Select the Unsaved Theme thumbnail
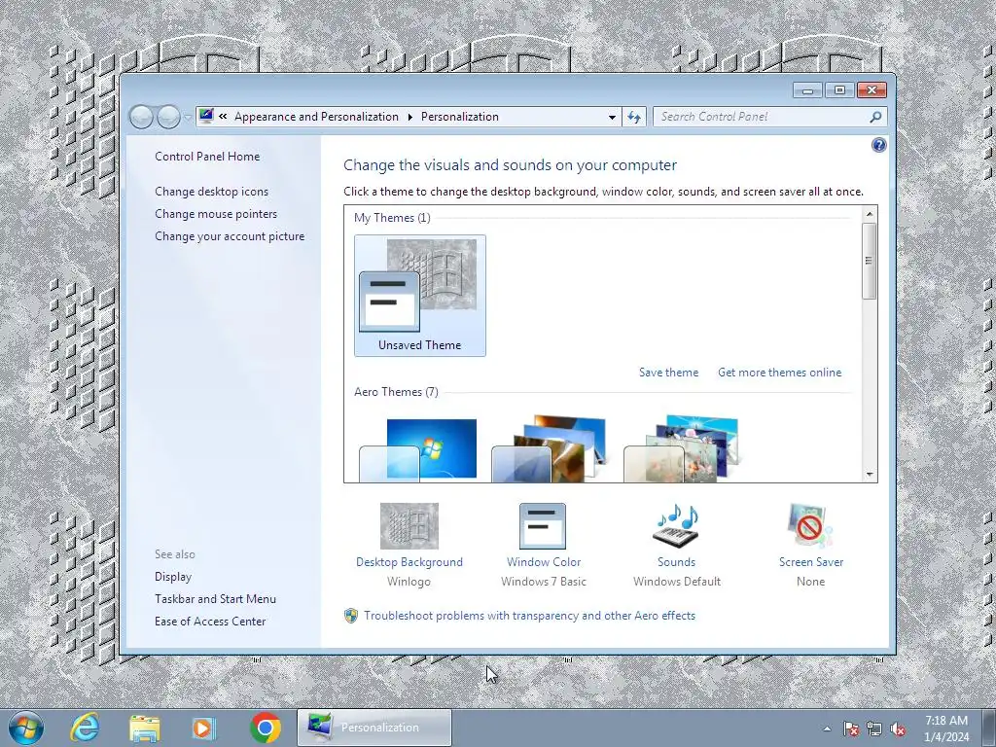 (420, 296)
